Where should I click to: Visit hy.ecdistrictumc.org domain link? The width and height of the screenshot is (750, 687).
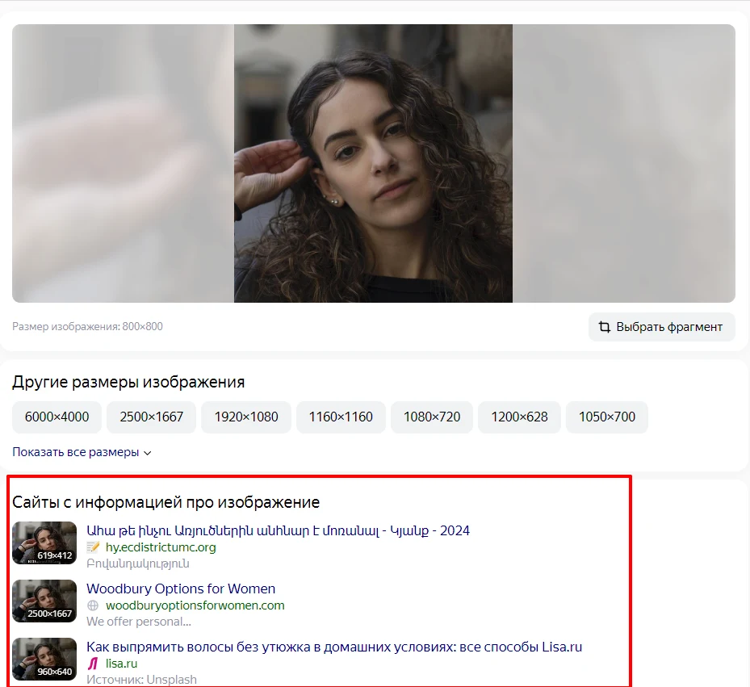click(x=161, y=547)
